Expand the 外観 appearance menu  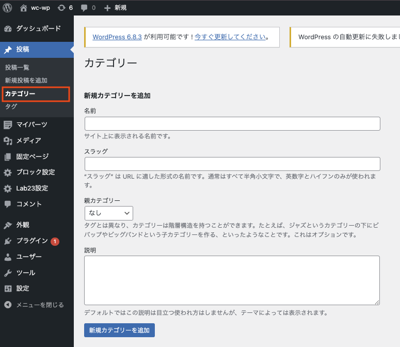coord(23,225)
